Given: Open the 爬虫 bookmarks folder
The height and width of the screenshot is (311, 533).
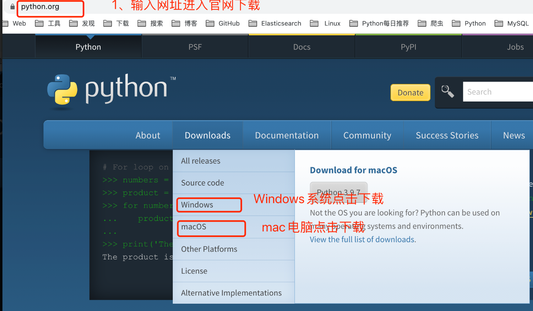Looking at the screenshot, I should (430, 23).
